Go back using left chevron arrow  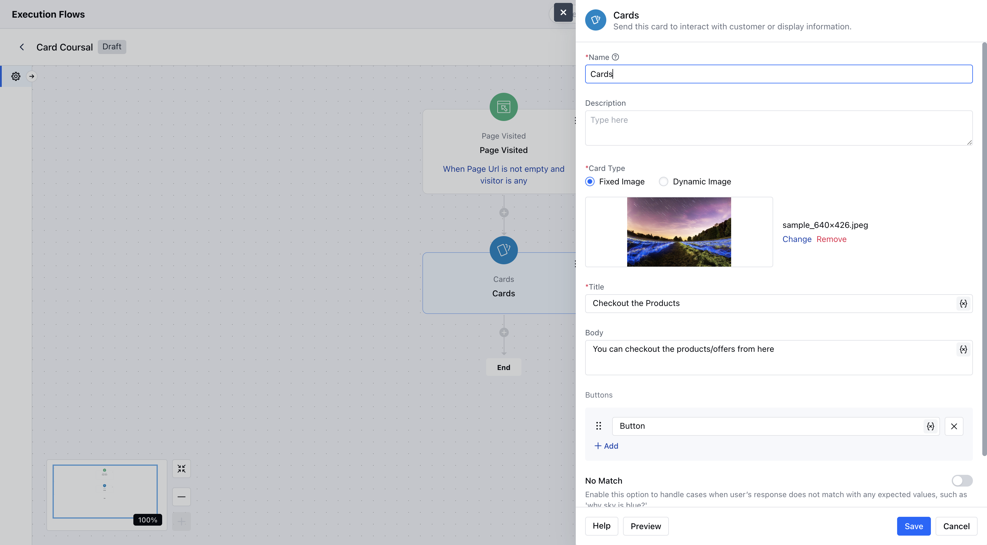(x=22, y=47)
